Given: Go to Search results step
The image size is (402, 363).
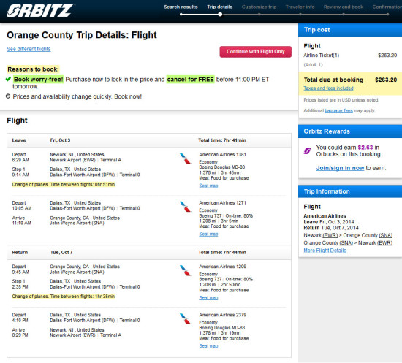Looking at the screenshot, I should (x=181, y=7).
